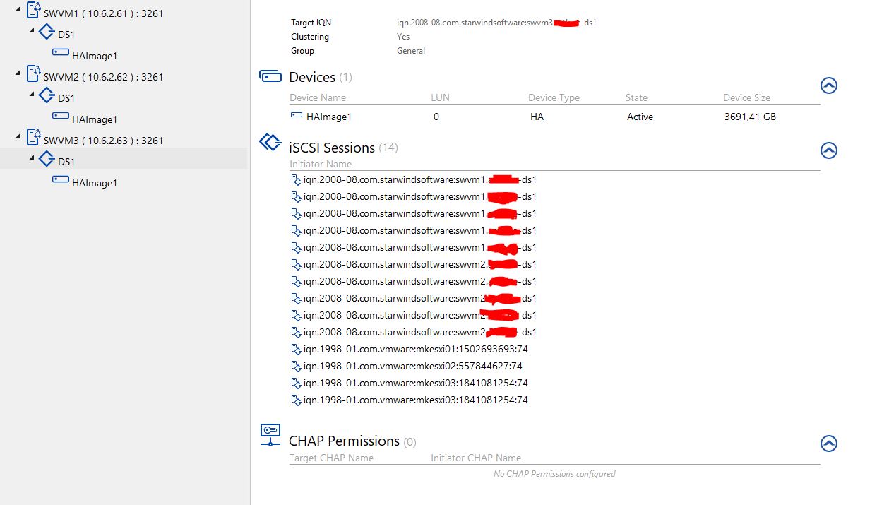Collapse the SWVM2 server tree node
The image size is (889, 505).
pyautogui.click(x=18, y=73)
